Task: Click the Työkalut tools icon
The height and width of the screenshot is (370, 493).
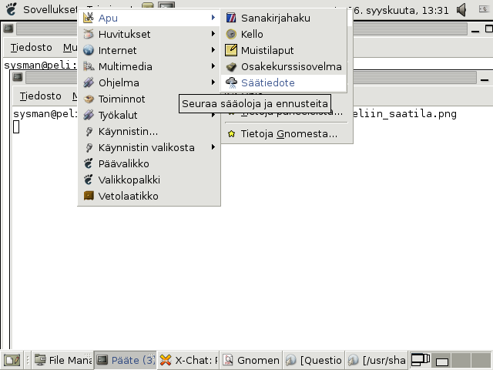Action: tap(89, 115)
